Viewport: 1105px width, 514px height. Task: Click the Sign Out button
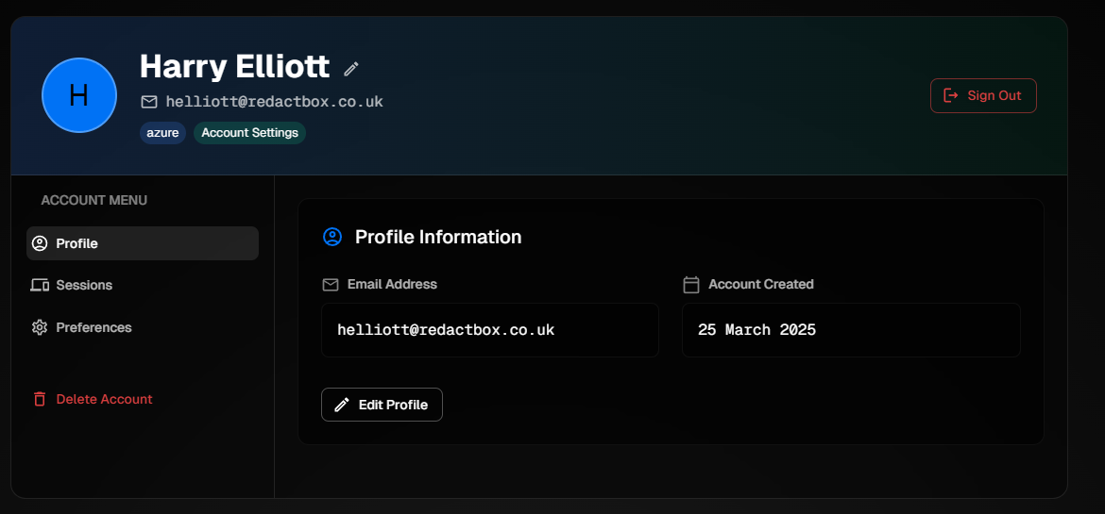pyautogui.click(x=983, y=96)
